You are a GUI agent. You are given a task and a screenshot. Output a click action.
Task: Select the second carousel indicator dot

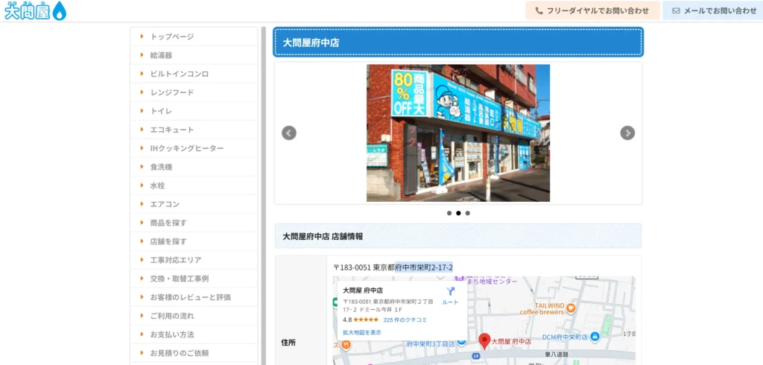click(x=458, y=213)
